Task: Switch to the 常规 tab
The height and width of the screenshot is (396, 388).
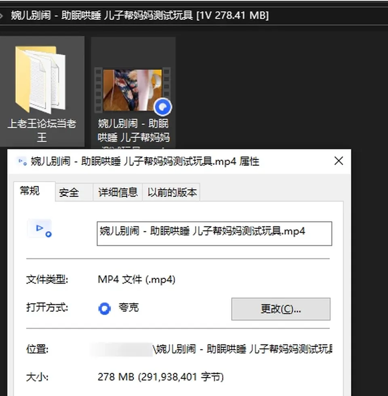Action: (x=34, y=191)
